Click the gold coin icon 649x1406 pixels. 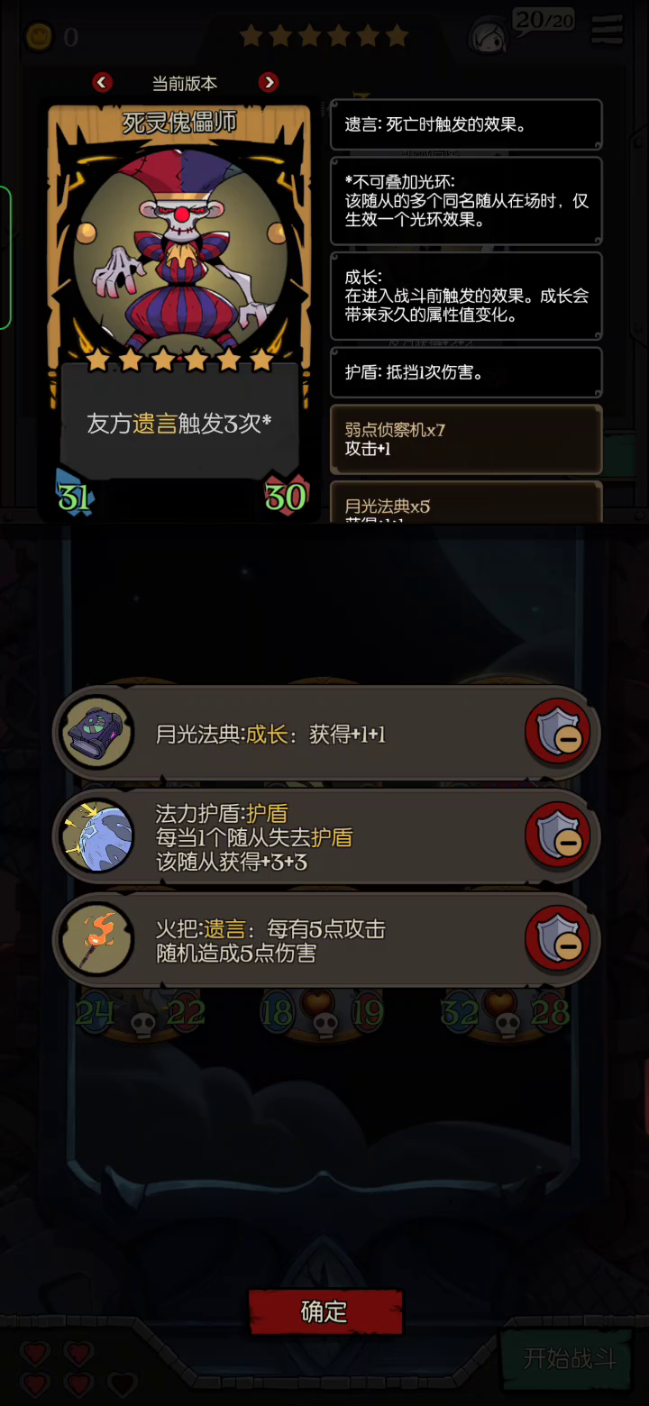38,37
